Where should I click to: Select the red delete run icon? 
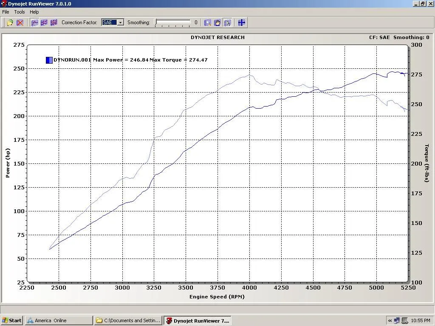(20, 22)
